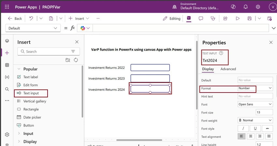
Task: Open the Data table icon in sidebar
Action: tap(7, 65)
